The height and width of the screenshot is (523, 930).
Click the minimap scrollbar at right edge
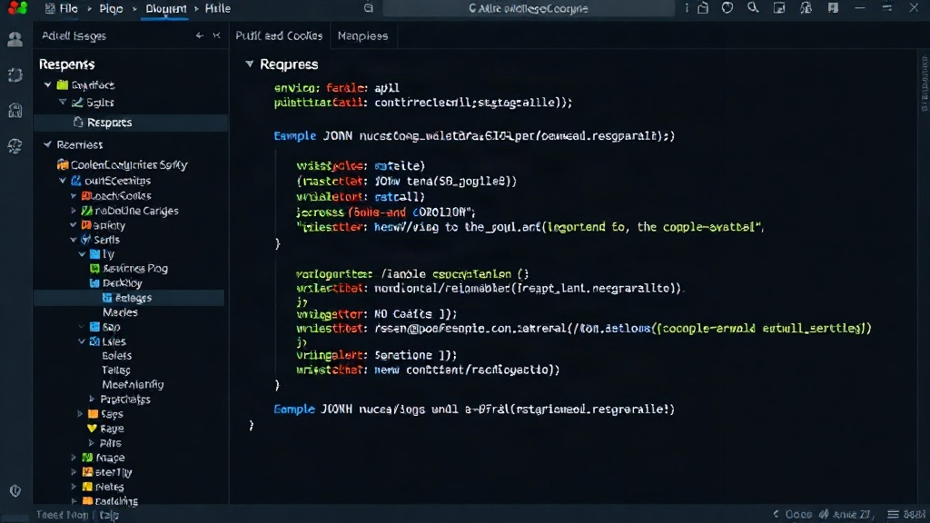(924, 83)
